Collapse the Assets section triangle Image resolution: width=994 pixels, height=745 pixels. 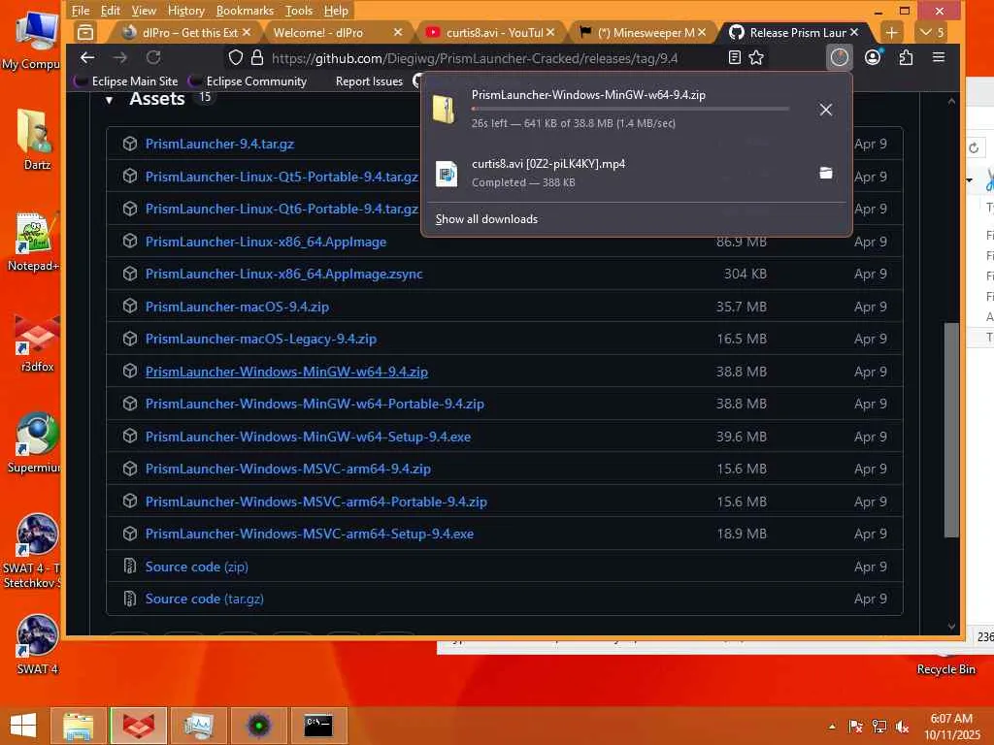click(x=109, y=100)
